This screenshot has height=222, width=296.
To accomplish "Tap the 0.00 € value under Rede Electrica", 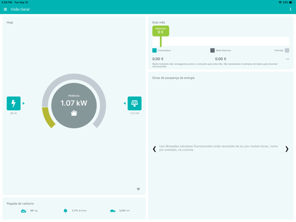I will coord(220,59).
